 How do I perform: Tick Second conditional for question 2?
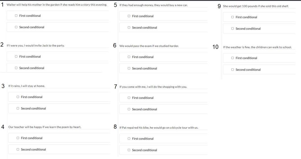[16, 68]
